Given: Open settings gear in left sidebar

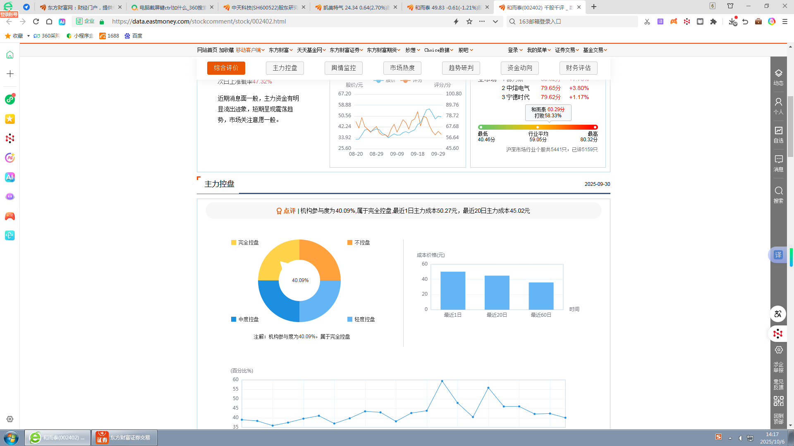Looking at the screenshot, I should (10, 419).
